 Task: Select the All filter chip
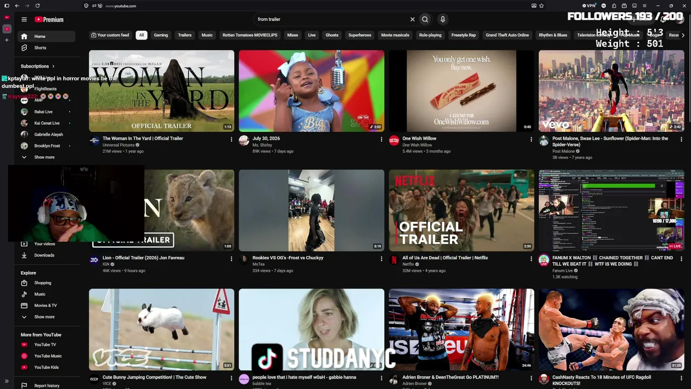(141, 35)
